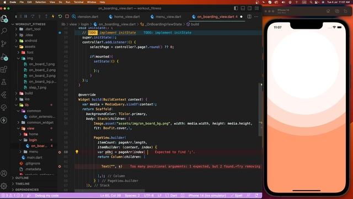Open the Customize Layout control
This screenshot has width=353, height=199.
click(256, 8)
